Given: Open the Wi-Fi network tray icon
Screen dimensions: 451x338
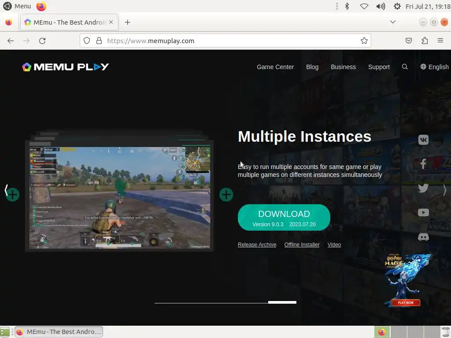Looking at the screenshot, I should click(x=364, y=6).
